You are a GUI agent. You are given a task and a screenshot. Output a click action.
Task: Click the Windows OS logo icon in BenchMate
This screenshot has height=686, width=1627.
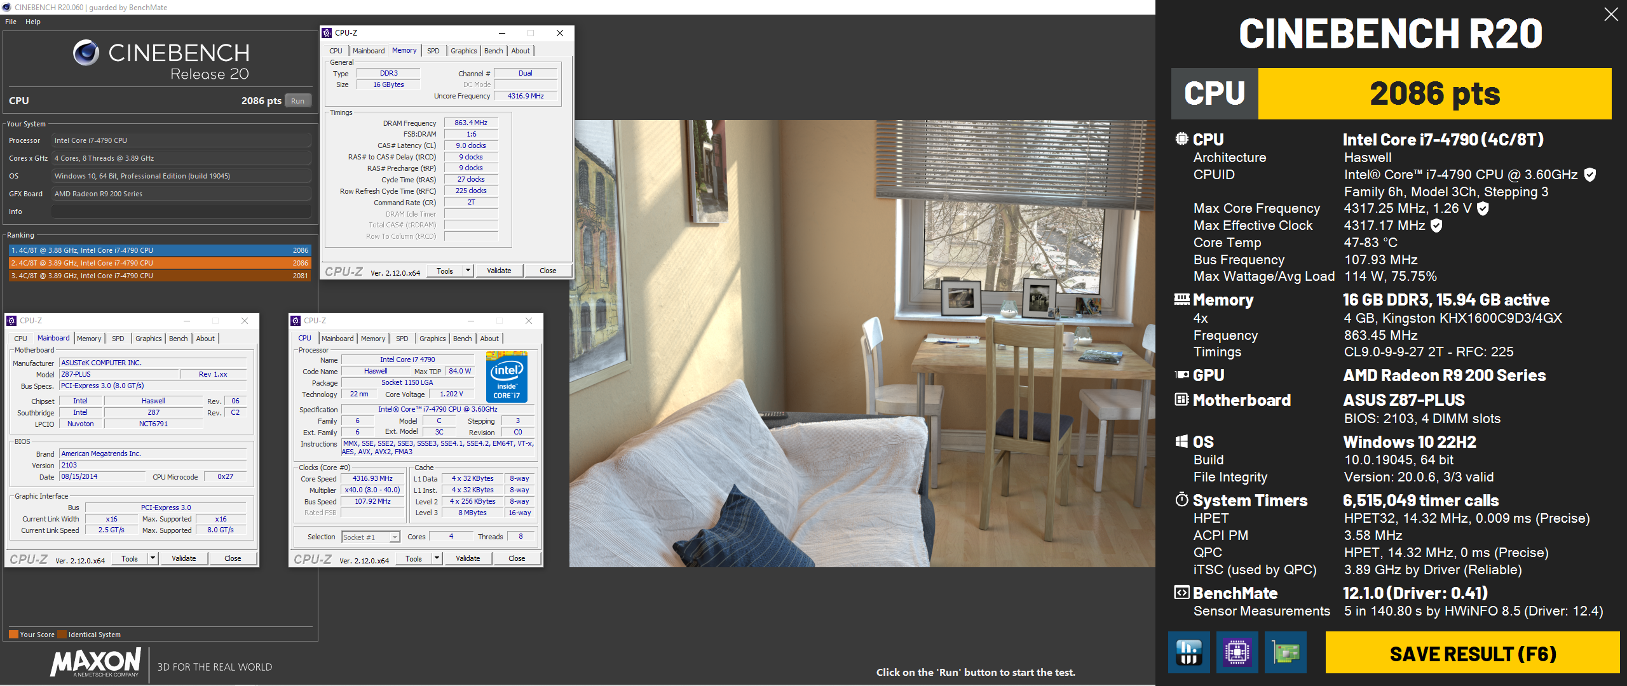(x=1181, y=441)
